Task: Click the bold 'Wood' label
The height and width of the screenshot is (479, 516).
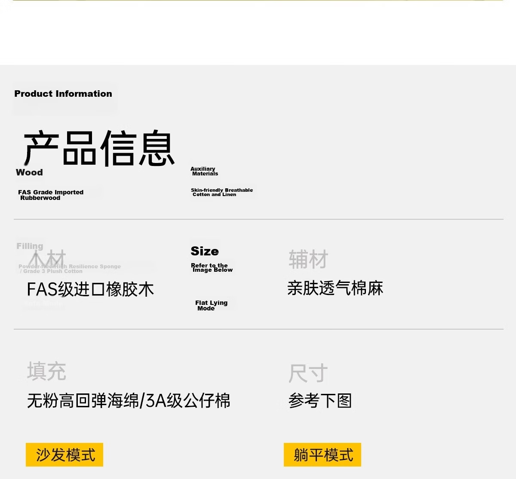Action: (29, 172)
